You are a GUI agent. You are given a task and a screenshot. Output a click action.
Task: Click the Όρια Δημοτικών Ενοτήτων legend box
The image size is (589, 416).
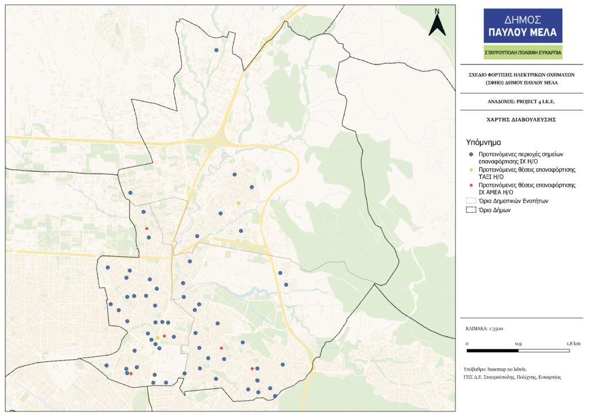471,201
